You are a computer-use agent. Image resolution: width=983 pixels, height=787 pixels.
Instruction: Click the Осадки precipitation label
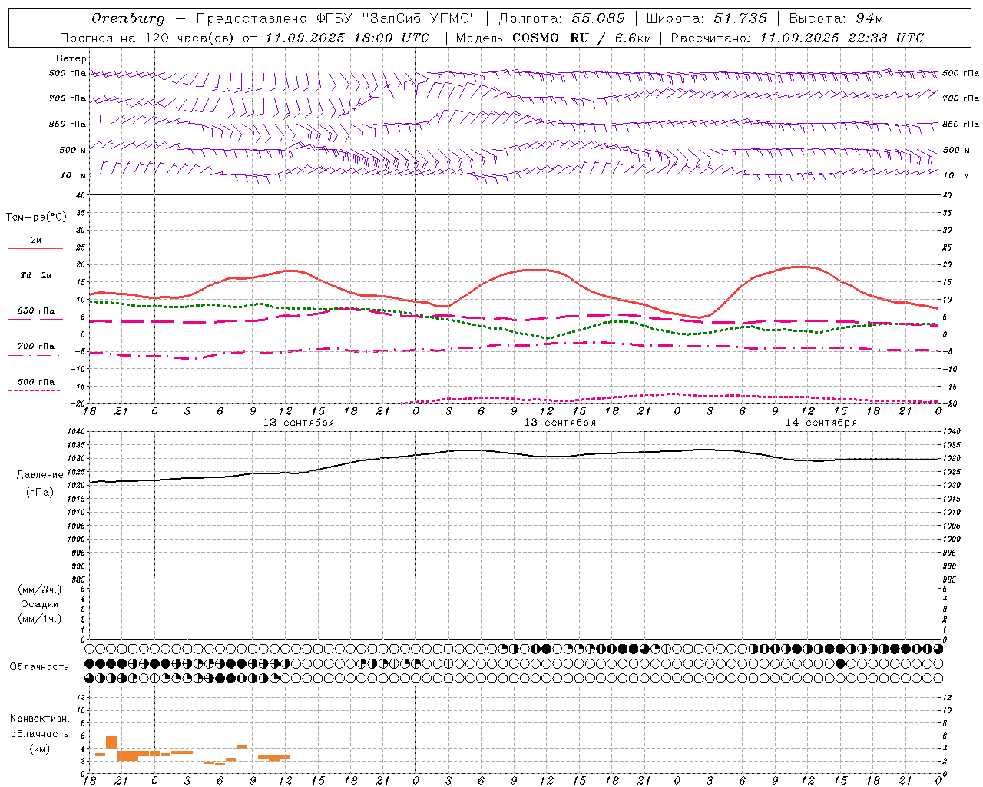[40, 604]
